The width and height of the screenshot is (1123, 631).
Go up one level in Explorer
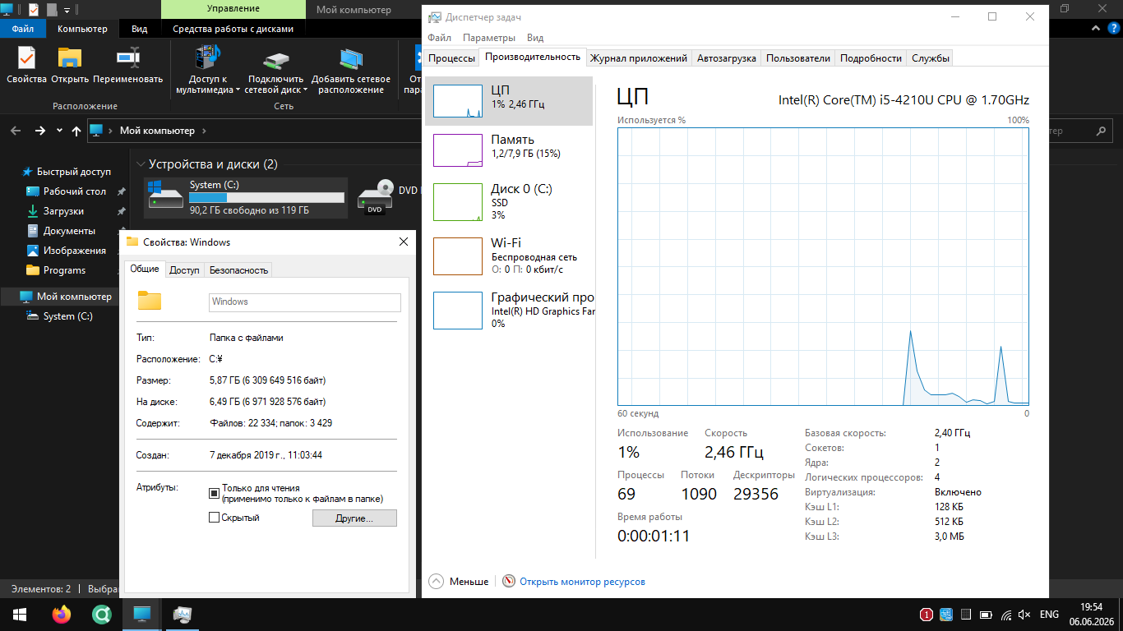click(76, 131)
